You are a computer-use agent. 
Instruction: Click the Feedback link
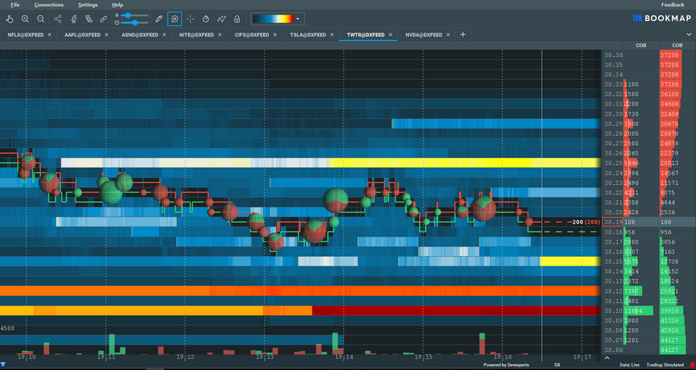(672, 5)
